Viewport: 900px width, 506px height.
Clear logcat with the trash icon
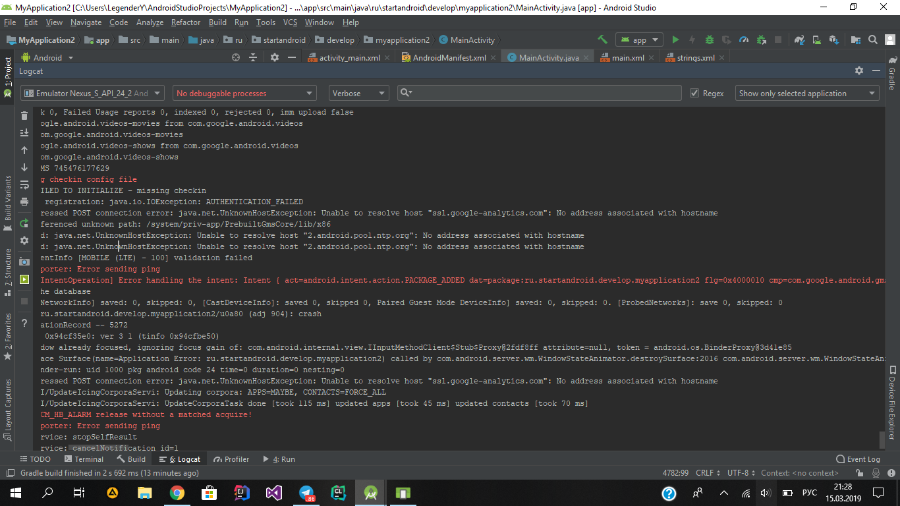click(x=24, y=115)
